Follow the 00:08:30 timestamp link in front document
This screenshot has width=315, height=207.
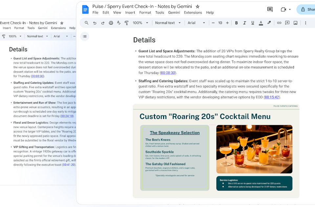click(168, 73)
